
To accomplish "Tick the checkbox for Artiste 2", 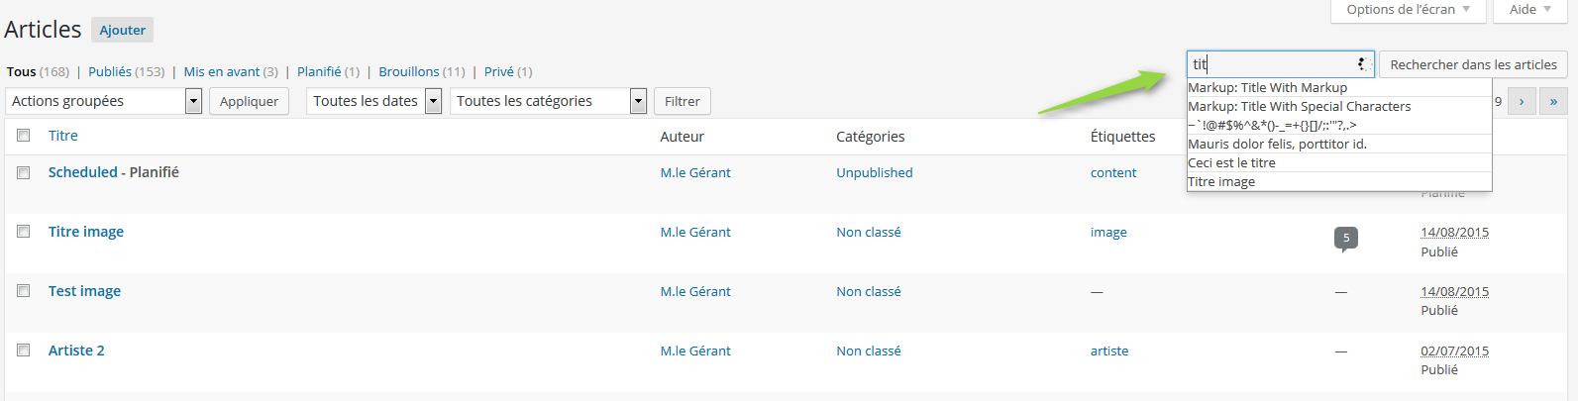I will pos(23,351).
